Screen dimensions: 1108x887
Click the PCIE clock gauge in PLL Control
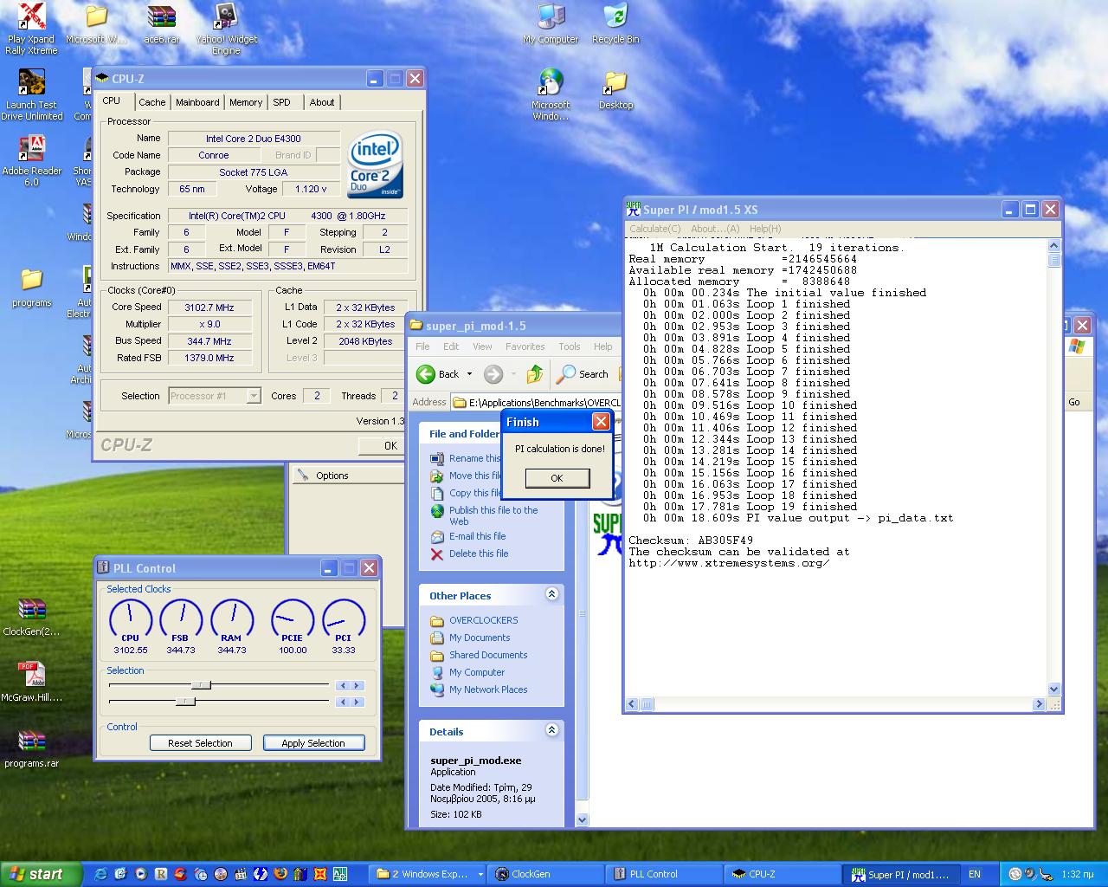293,619
